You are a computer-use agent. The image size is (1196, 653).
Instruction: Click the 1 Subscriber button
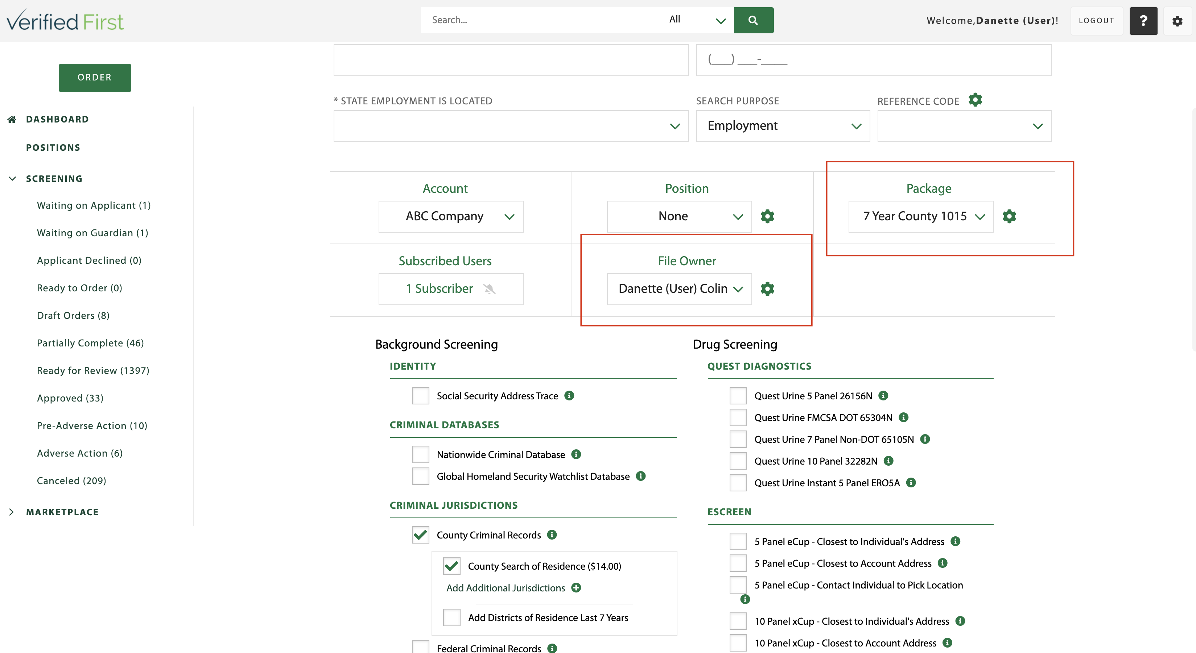pos(451,288)
